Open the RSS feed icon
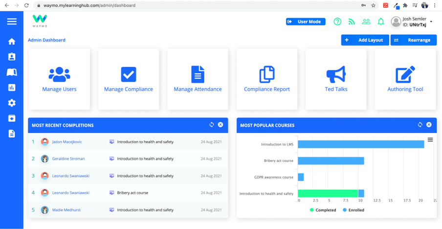The image size is (442, 229). tap(352, 22)
